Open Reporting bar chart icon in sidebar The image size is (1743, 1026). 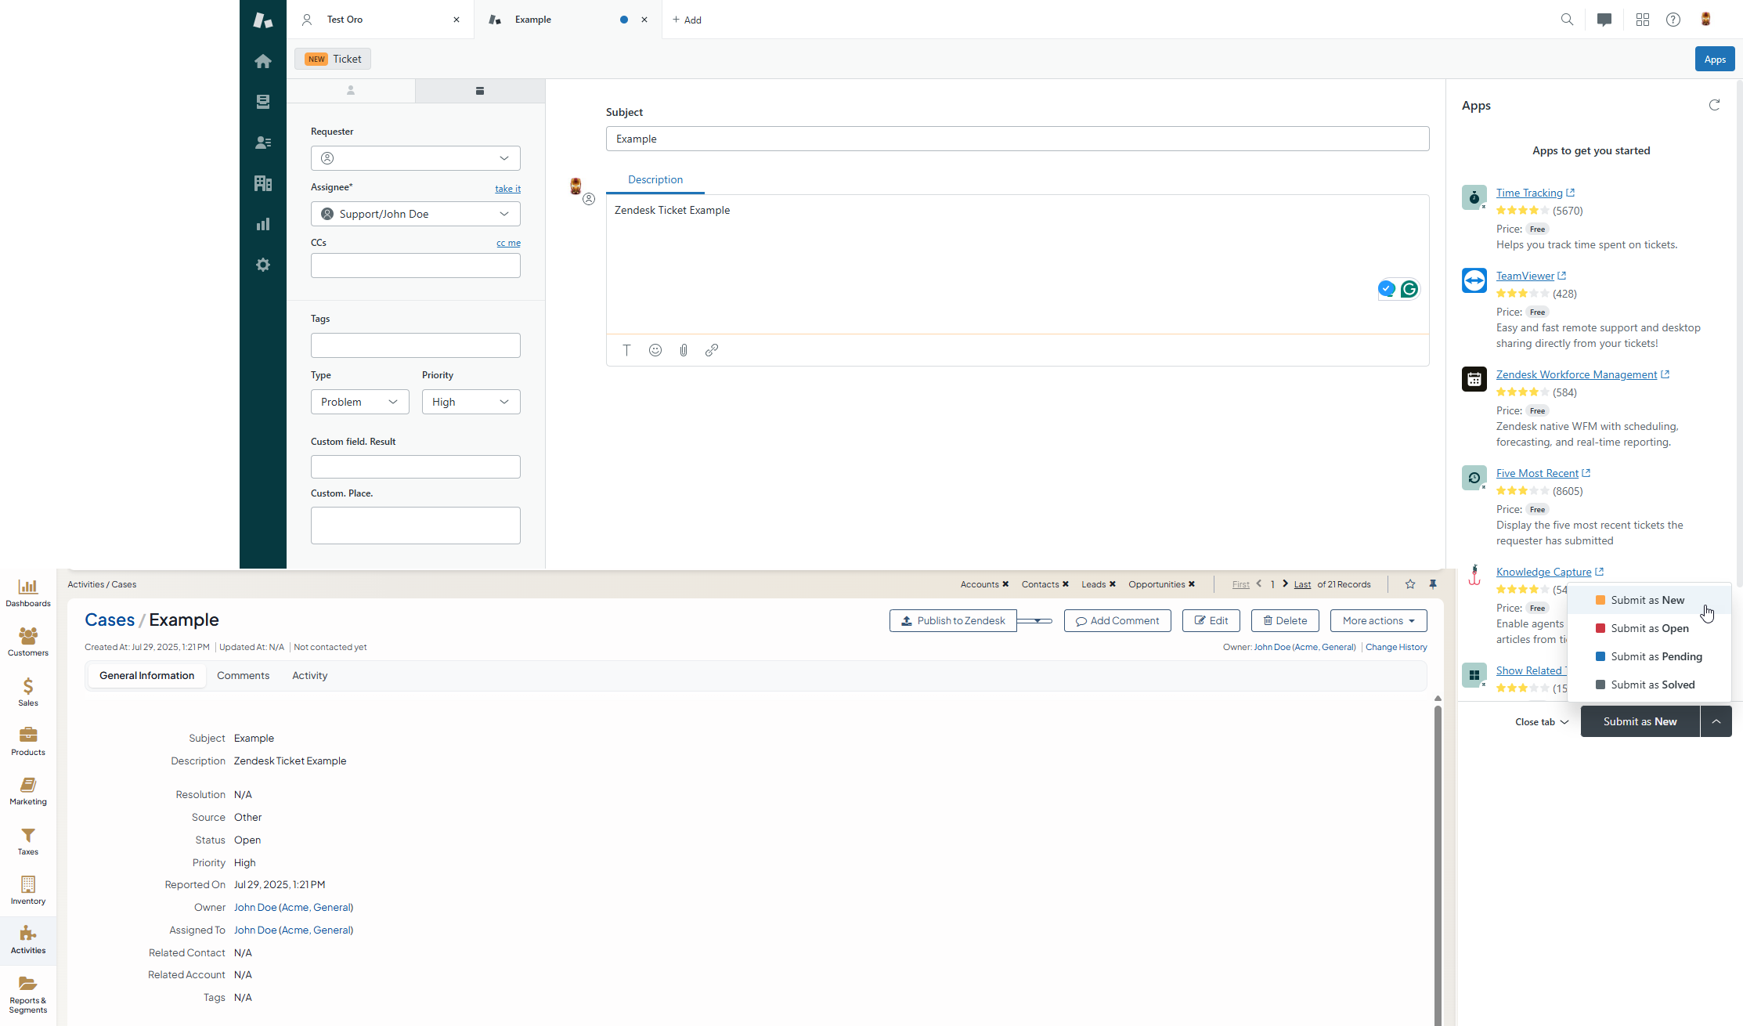263,224
